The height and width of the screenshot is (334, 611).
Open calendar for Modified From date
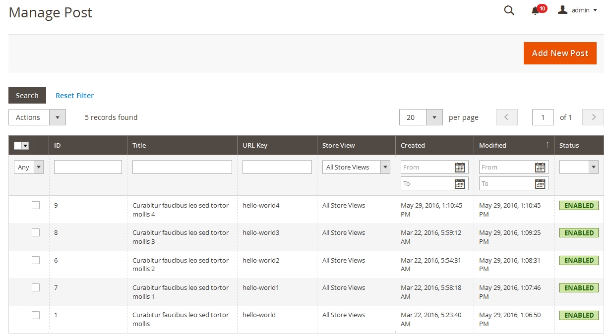pyautogui.click(x=540, y=167)
